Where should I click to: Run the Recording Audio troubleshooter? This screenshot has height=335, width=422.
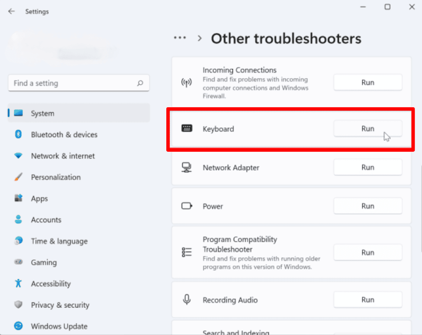pos(368,300)
